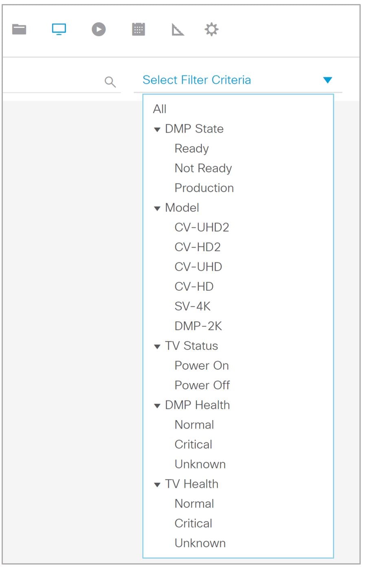
Task: Collapse the DMP State section
Action: (156, 129)
